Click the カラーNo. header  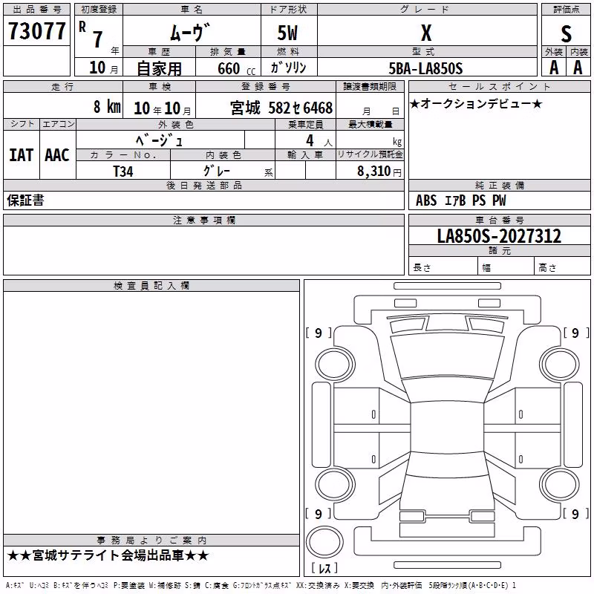click(x=123, y=155)
